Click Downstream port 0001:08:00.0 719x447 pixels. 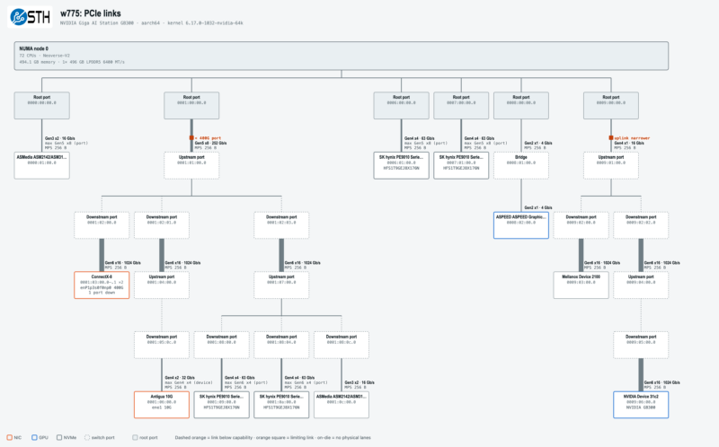tap(221, 345)
